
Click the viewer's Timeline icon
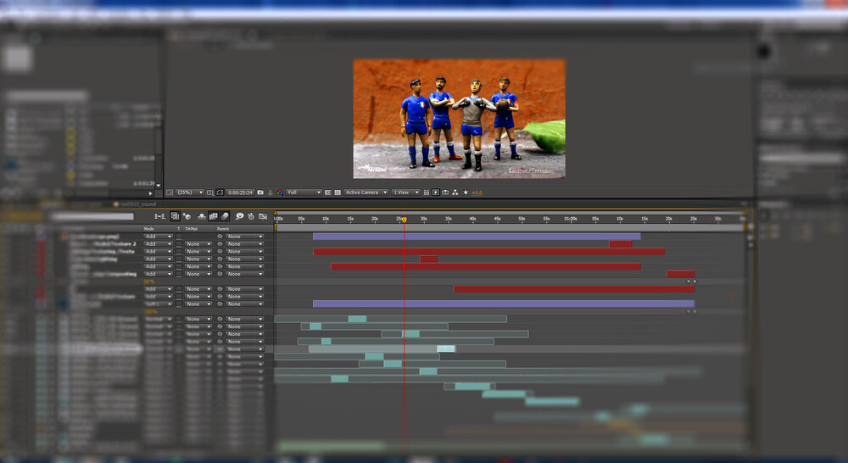(x=445, y=192)
